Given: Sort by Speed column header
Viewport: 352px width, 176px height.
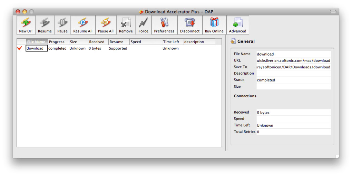Looking at the screenshot, I should click(x=146, y=42).
